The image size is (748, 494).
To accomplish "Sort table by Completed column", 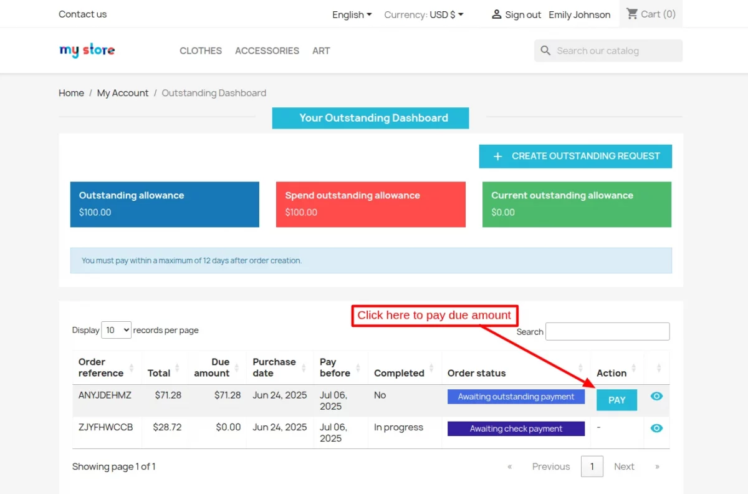I will tap(431, 367).
